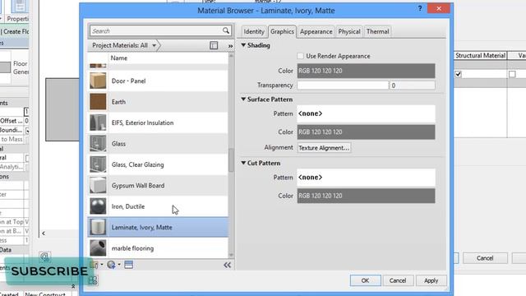Select the Graphics tab
Image resolution: width=526 pixels, height=296 pixels.
point(282,31)
